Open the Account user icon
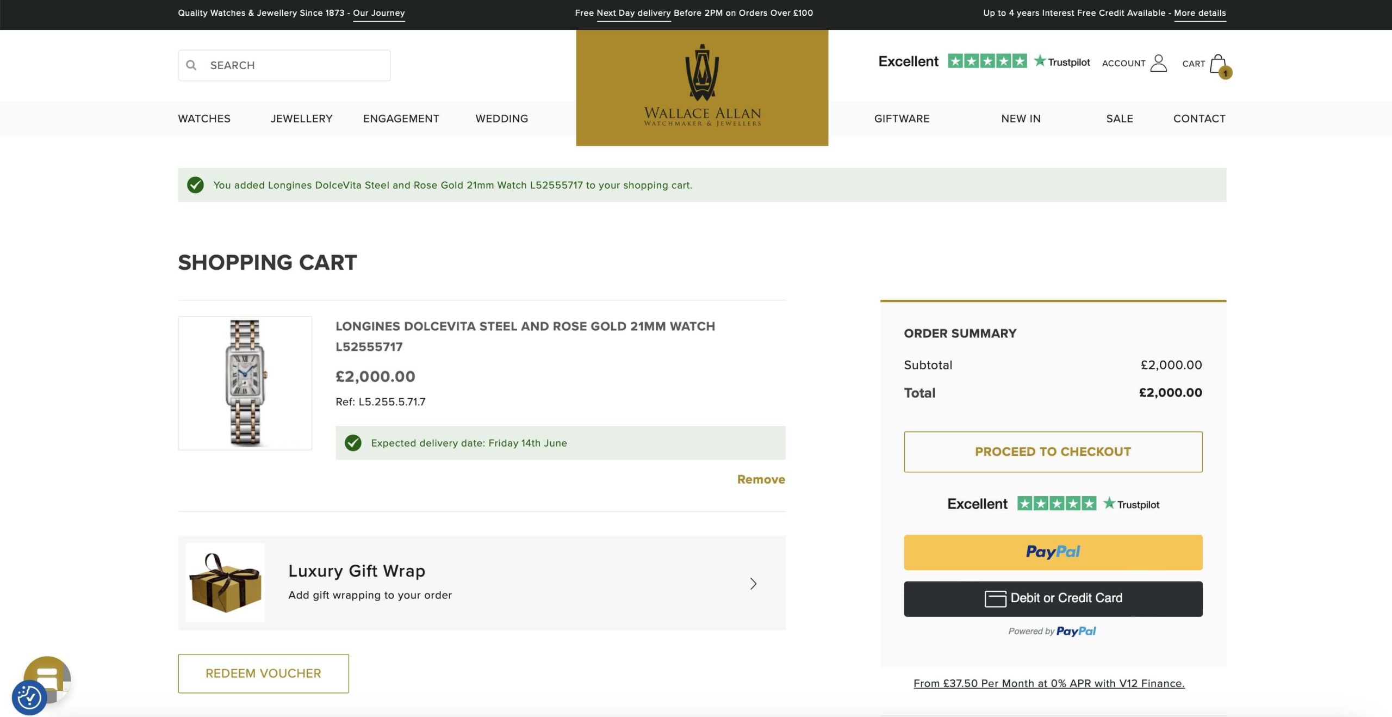Image resolution: width=1392 pixels, height=717 pixels. pyautogui.click(x=1158, y=63)
